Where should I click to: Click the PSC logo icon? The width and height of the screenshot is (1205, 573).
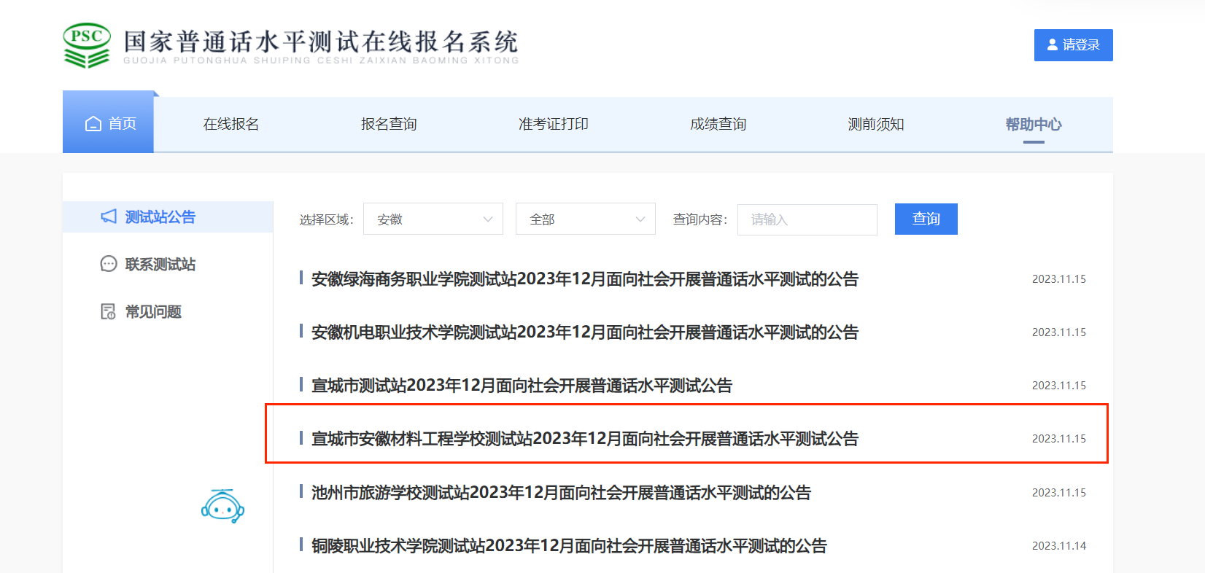coord(87,45)
